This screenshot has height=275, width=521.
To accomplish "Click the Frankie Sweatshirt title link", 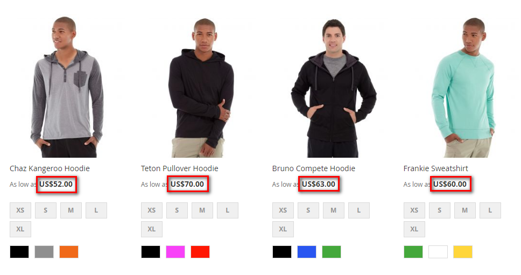I will (x=435, y=168).
